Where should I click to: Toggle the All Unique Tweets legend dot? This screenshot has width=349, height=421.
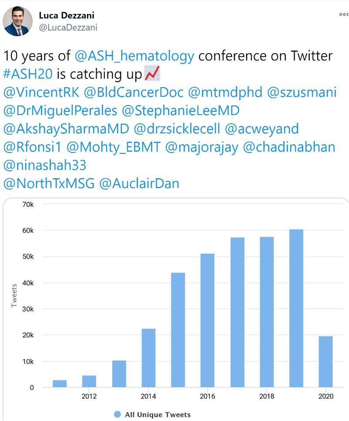[117, 414]
